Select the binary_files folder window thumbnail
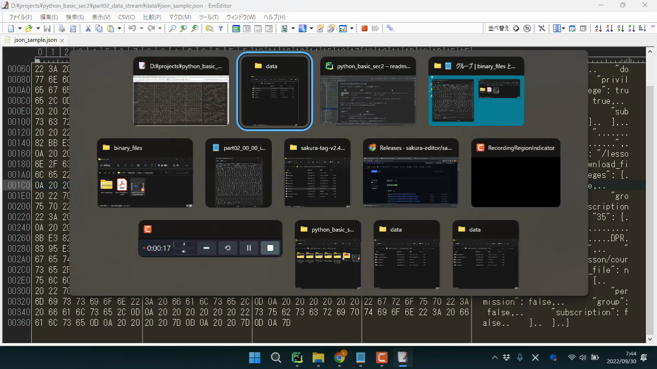 coord(145,173)
